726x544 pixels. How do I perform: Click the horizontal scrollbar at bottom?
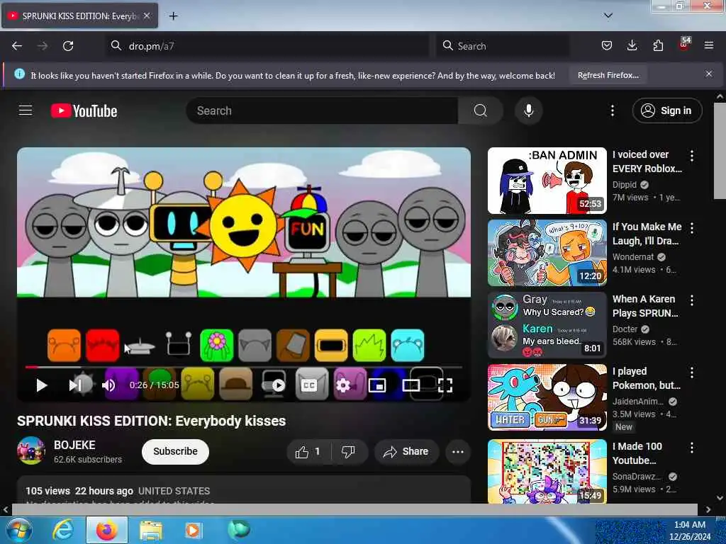coord(354,509)
